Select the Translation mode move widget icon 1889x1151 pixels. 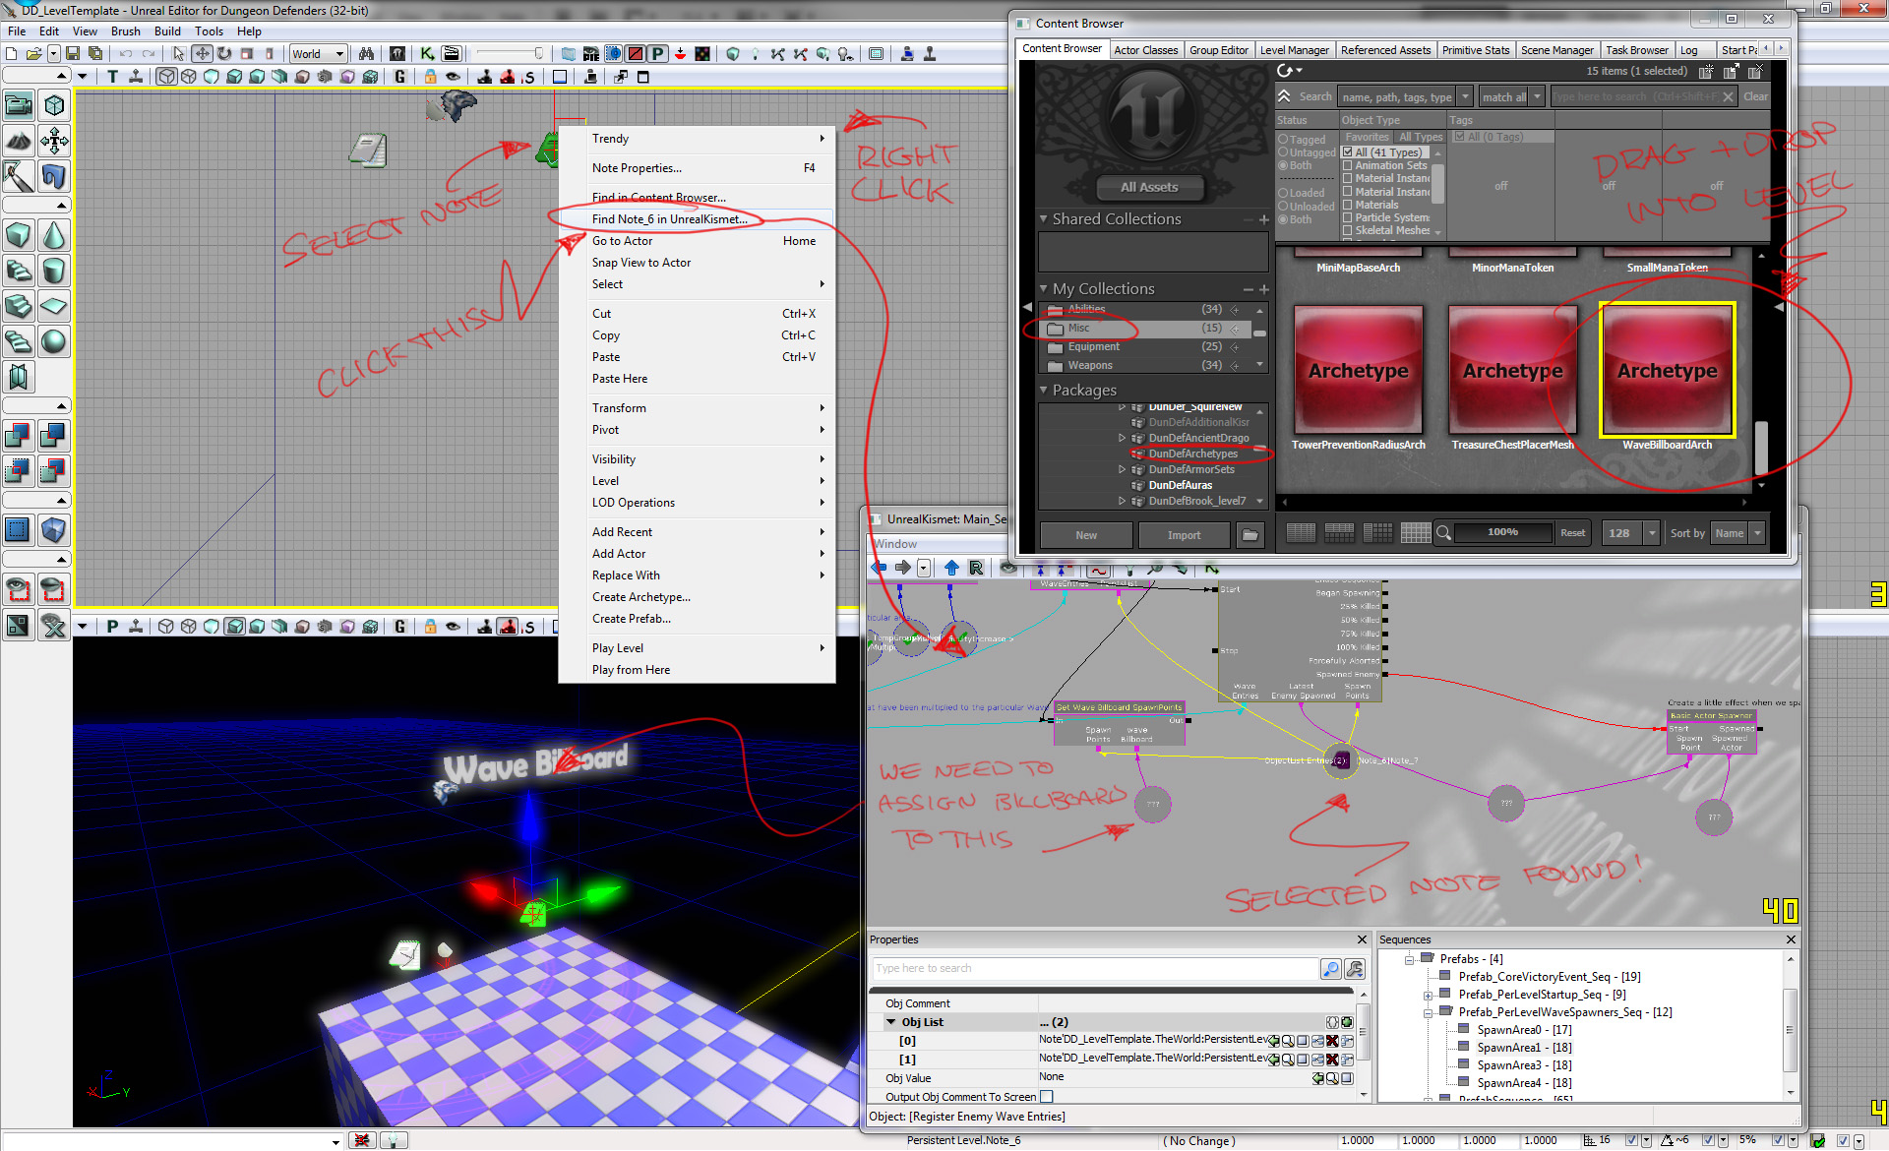(x=202, y=54)
